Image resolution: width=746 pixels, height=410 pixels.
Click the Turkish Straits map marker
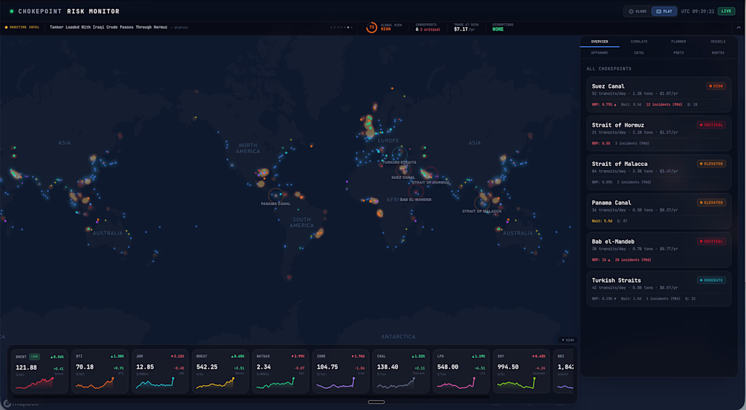point(399,154)
